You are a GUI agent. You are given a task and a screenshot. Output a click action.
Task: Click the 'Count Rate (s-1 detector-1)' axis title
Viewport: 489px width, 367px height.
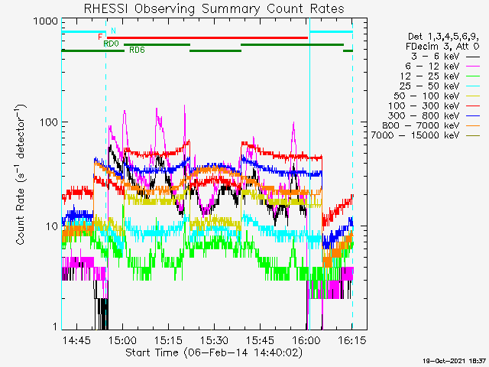tap(21, 174)
